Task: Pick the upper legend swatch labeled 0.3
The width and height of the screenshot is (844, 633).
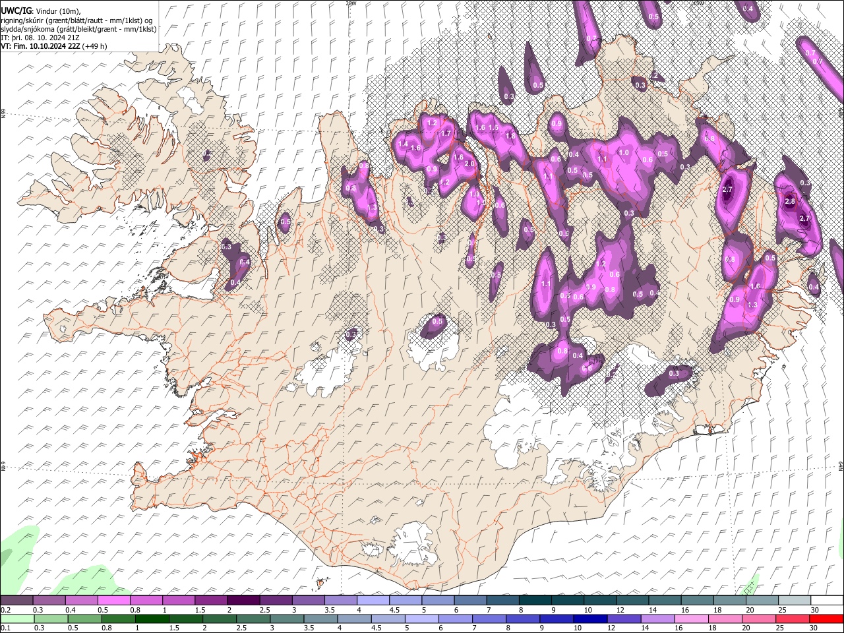Action: (49, 601)
